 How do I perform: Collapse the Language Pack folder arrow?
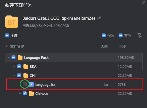[x=9, y=57]
